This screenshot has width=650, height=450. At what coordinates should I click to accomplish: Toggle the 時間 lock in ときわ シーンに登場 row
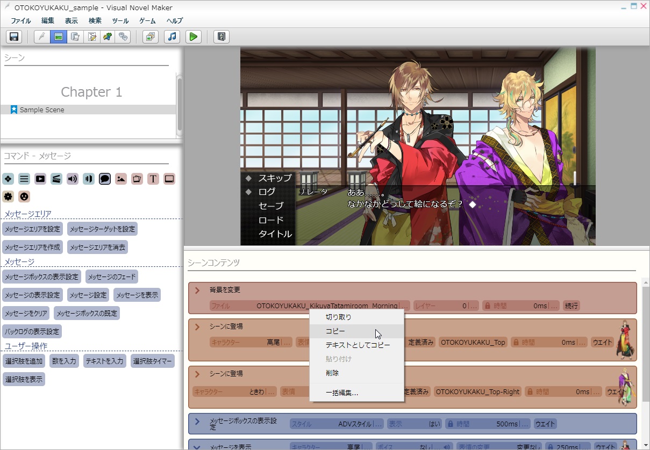coord(530,391)
